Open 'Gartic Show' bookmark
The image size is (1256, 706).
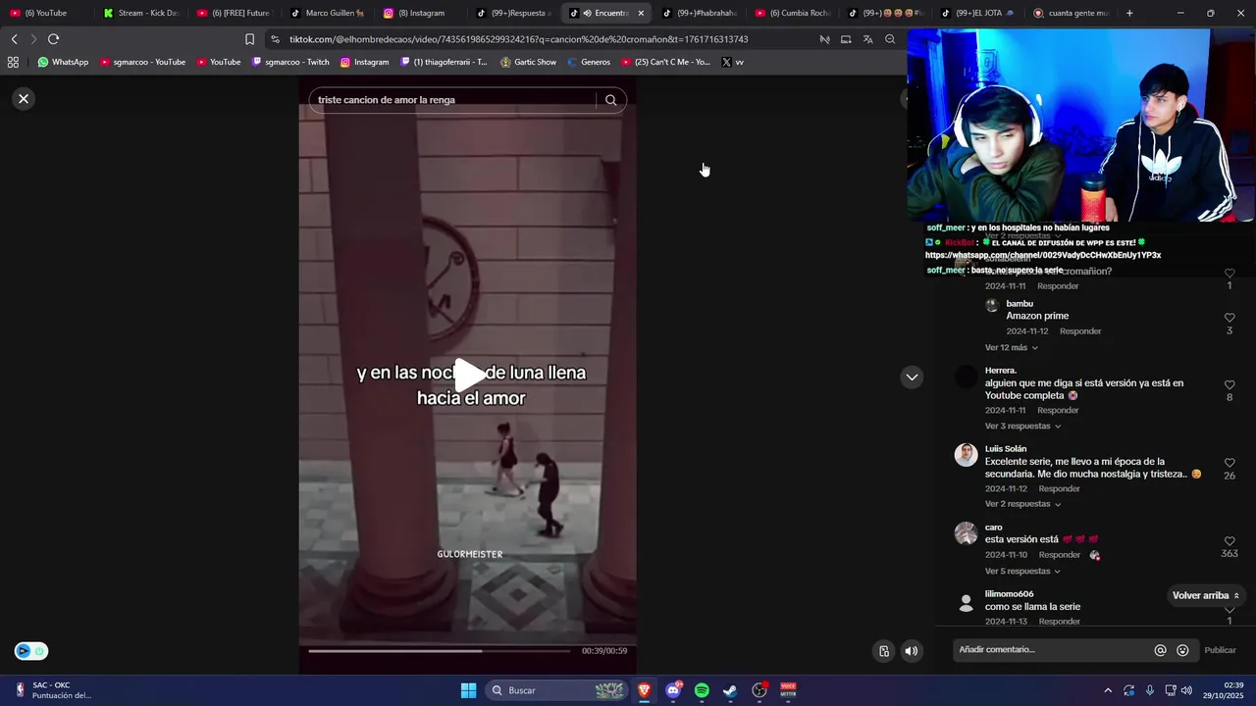click(x=528, y=62)
